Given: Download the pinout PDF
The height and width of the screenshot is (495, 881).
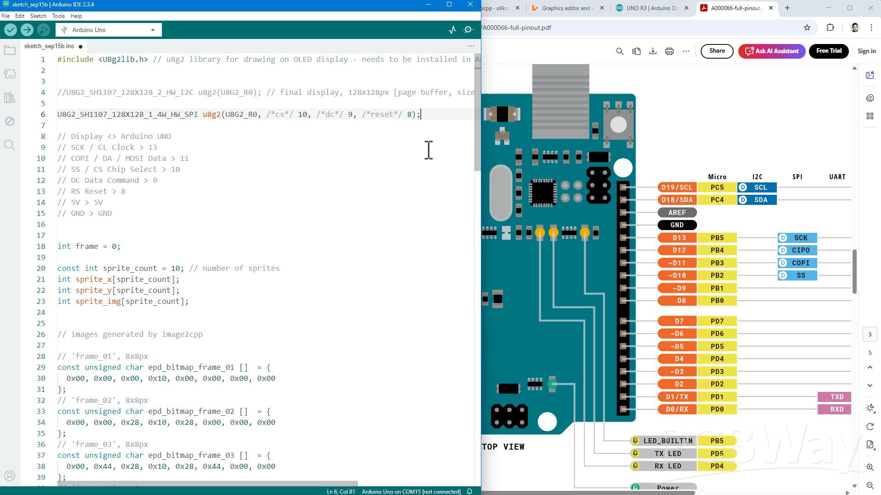Looking at the screenshot, I should [x=652, y=51].
